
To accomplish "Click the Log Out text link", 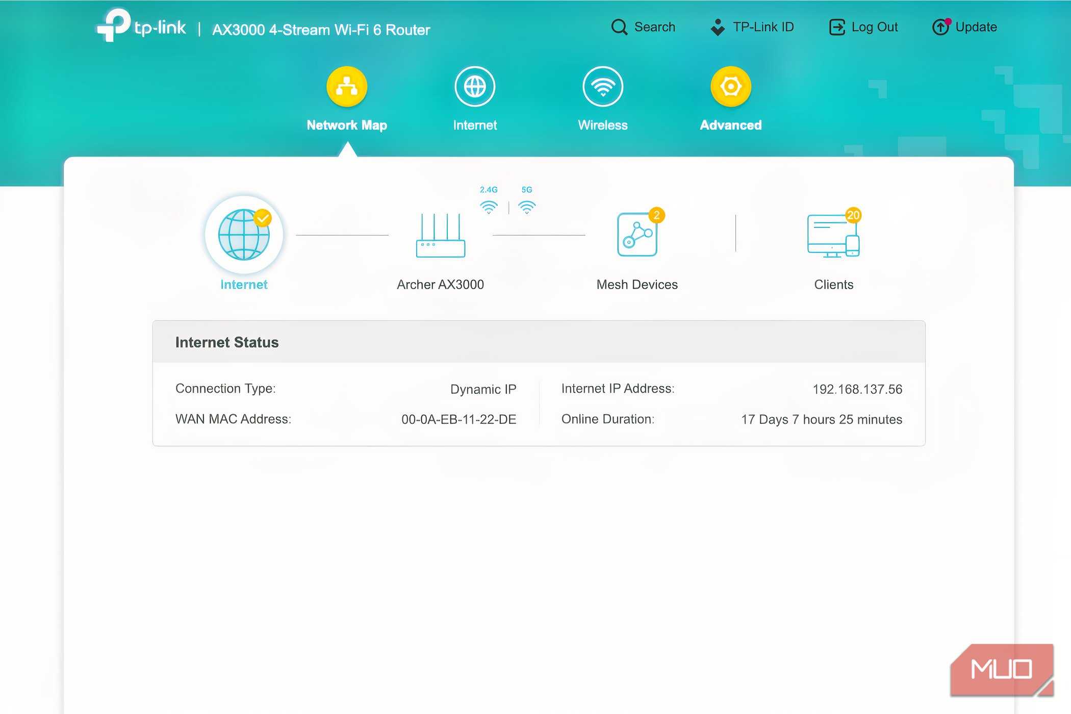I will (x=875, y=27).
